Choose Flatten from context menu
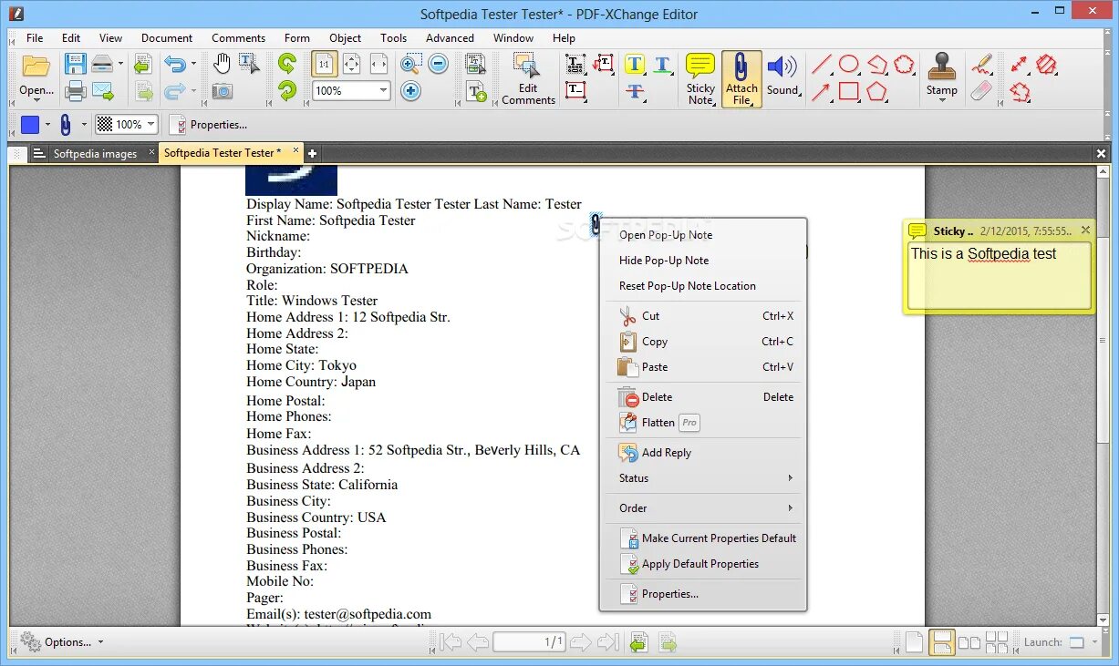Viewport: 1119px width, 666px height. 702,423
